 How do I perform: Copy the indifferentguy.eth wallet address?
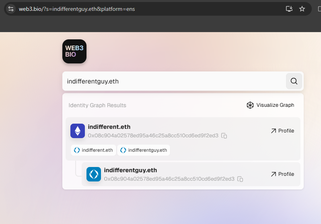240,179
